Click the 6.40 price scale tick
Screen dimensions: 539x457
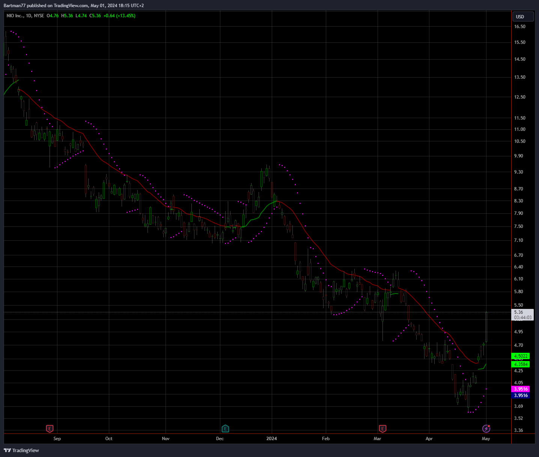point(519,267)
